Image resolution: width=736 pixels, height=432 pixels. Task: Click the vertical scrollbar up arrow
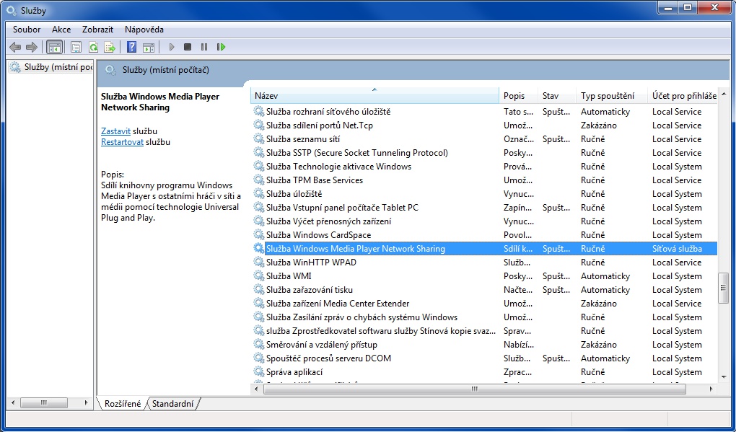point(723,94)
